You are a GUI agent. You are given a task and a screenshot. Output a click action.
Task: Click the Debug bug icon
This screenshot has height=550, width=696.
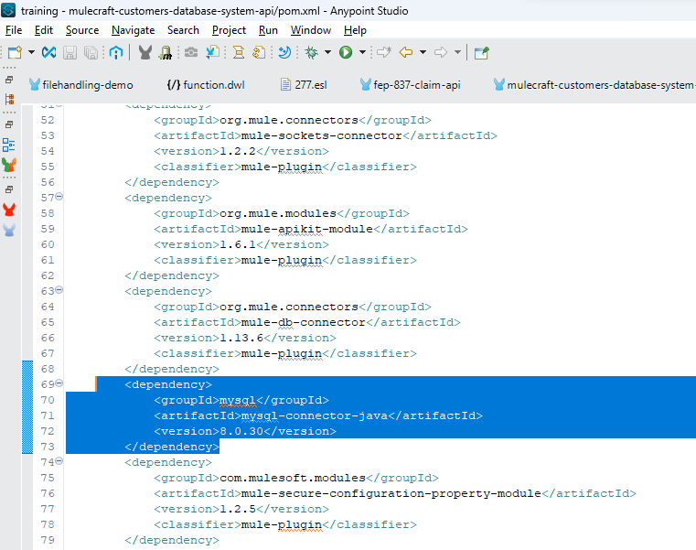tap(311, 53)
